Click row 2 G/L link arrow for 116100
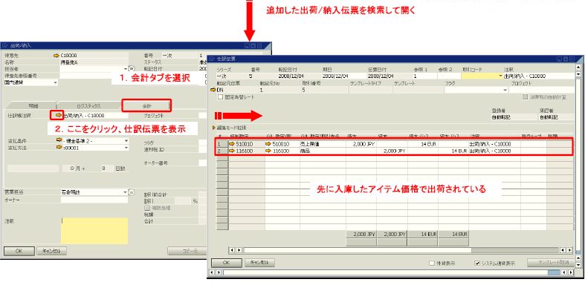Image resolution: width=585 pixels, height=285 pixels. [x=268, y=151]
